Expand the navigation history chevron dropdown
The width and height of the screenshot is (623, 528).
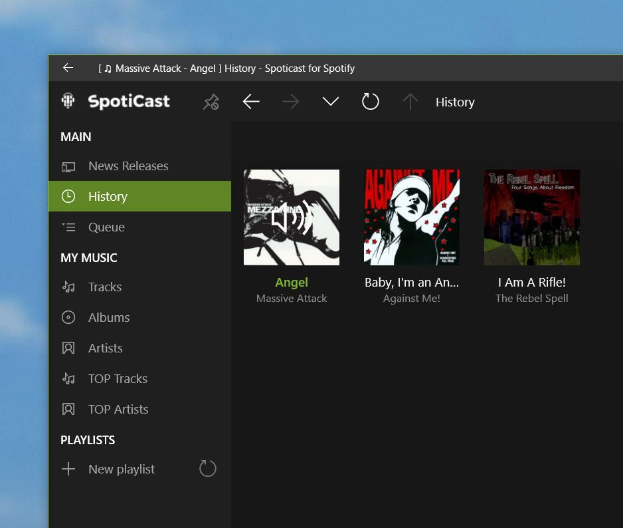point(331,102)
